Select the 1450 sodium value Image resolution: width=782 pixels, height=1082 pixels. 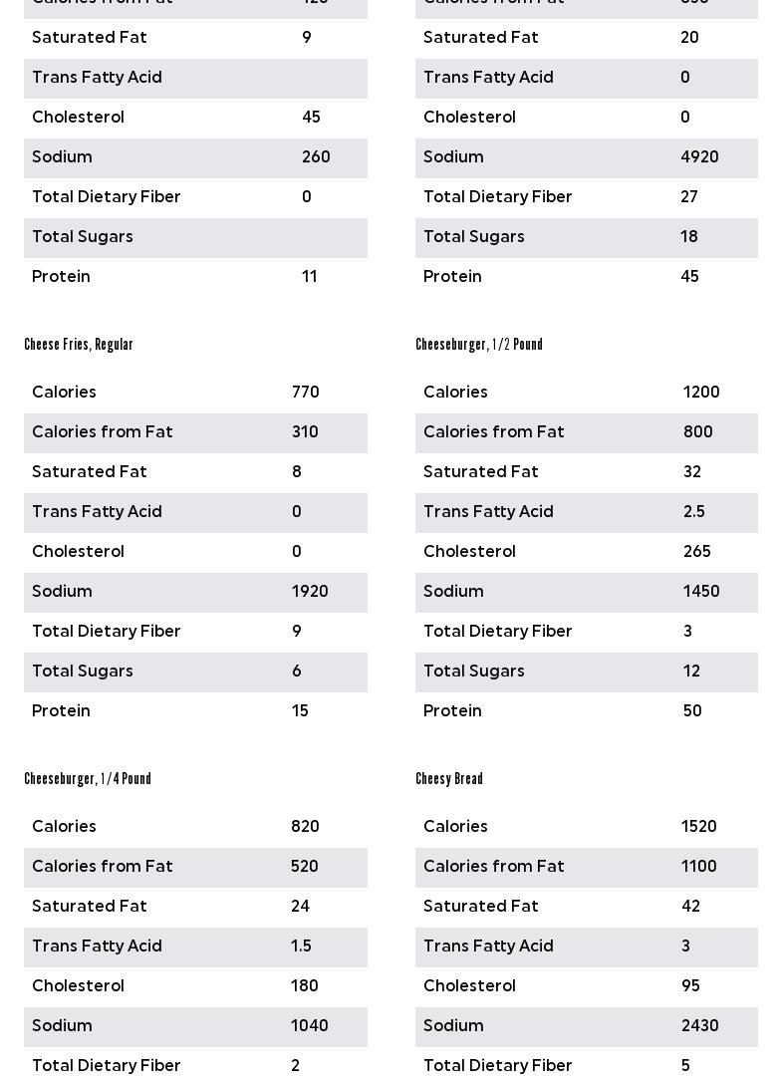pos(701,592)
